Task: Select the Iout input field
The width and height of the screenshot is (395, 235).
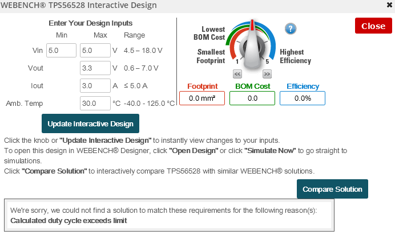Action: pos(95,85)
